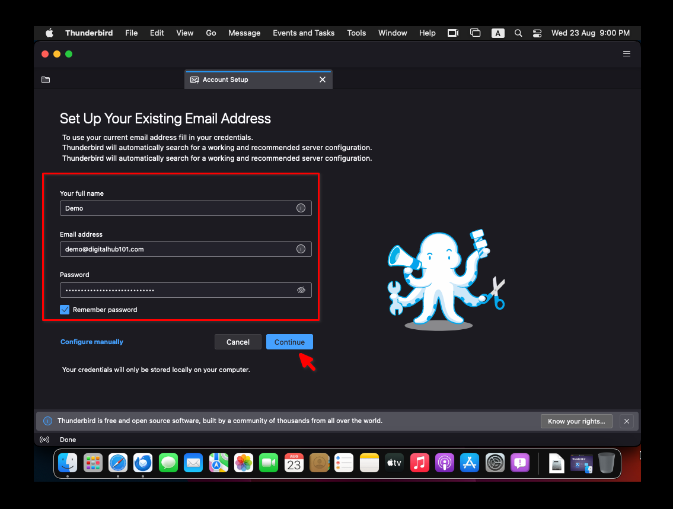Click the screen recording menu bar icon
This screenshot has width=673, height=509.
(453, 33)
